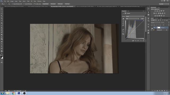Add a Curves adjustment from Adjustments panel
Image resolution: width=170 pixels, height=95 pixels.
[x=159, y=11]
